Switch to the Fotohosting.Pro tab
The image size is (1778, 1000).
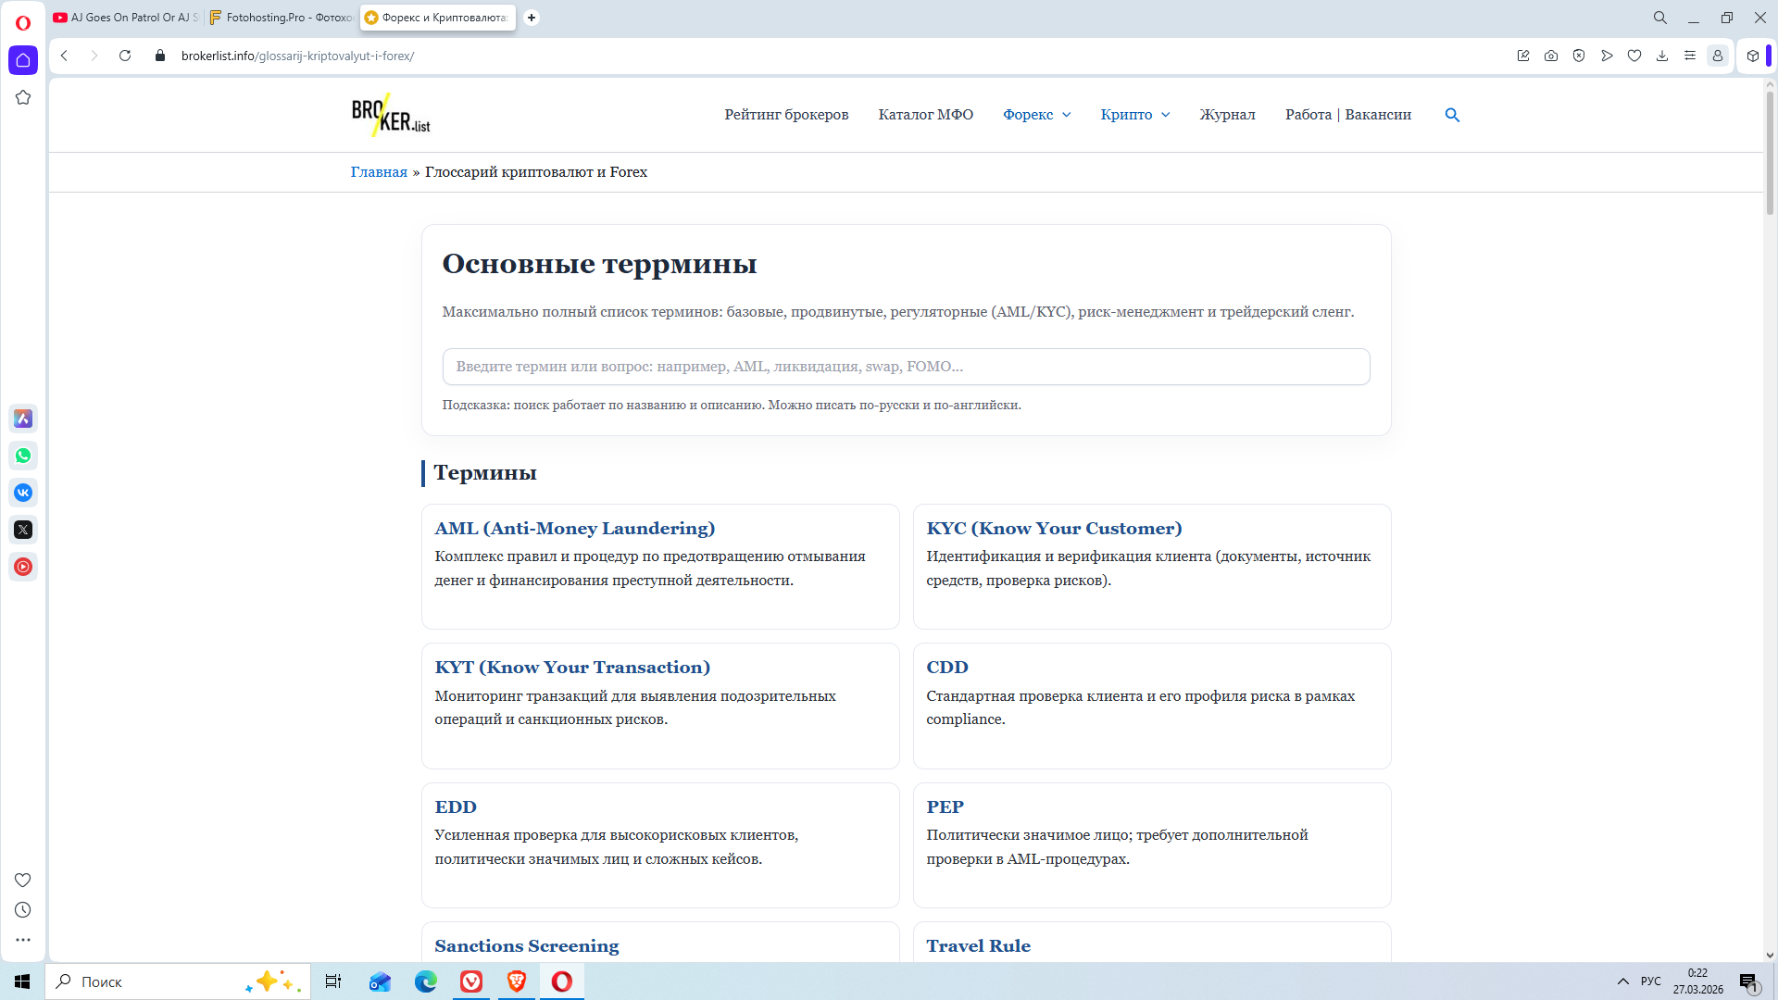pos(282,18)
